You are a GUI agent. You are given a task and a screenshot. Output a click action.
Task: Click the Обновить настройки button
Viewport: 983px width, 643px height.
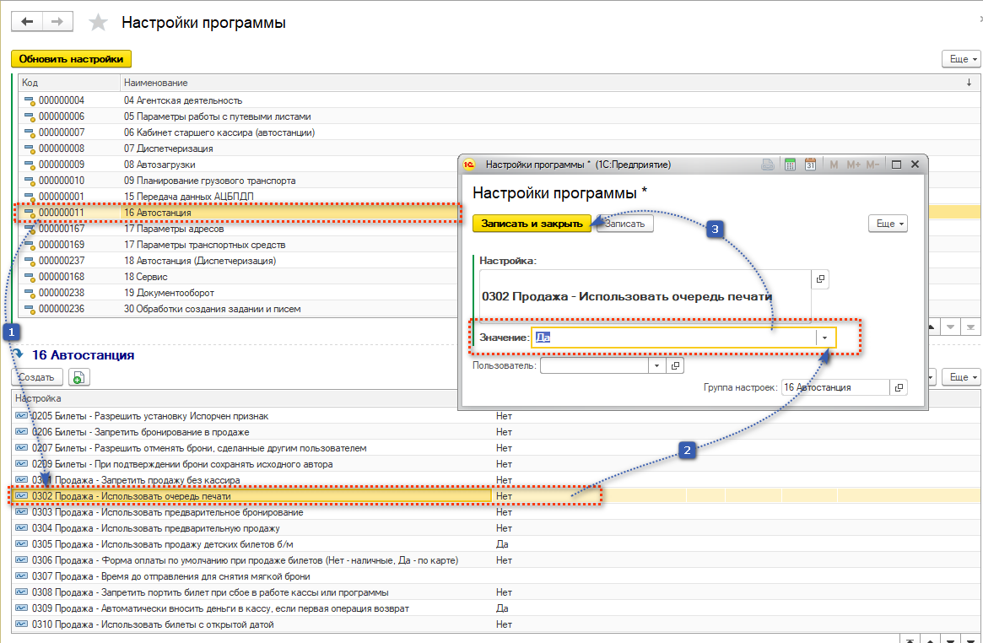[71, 59]
